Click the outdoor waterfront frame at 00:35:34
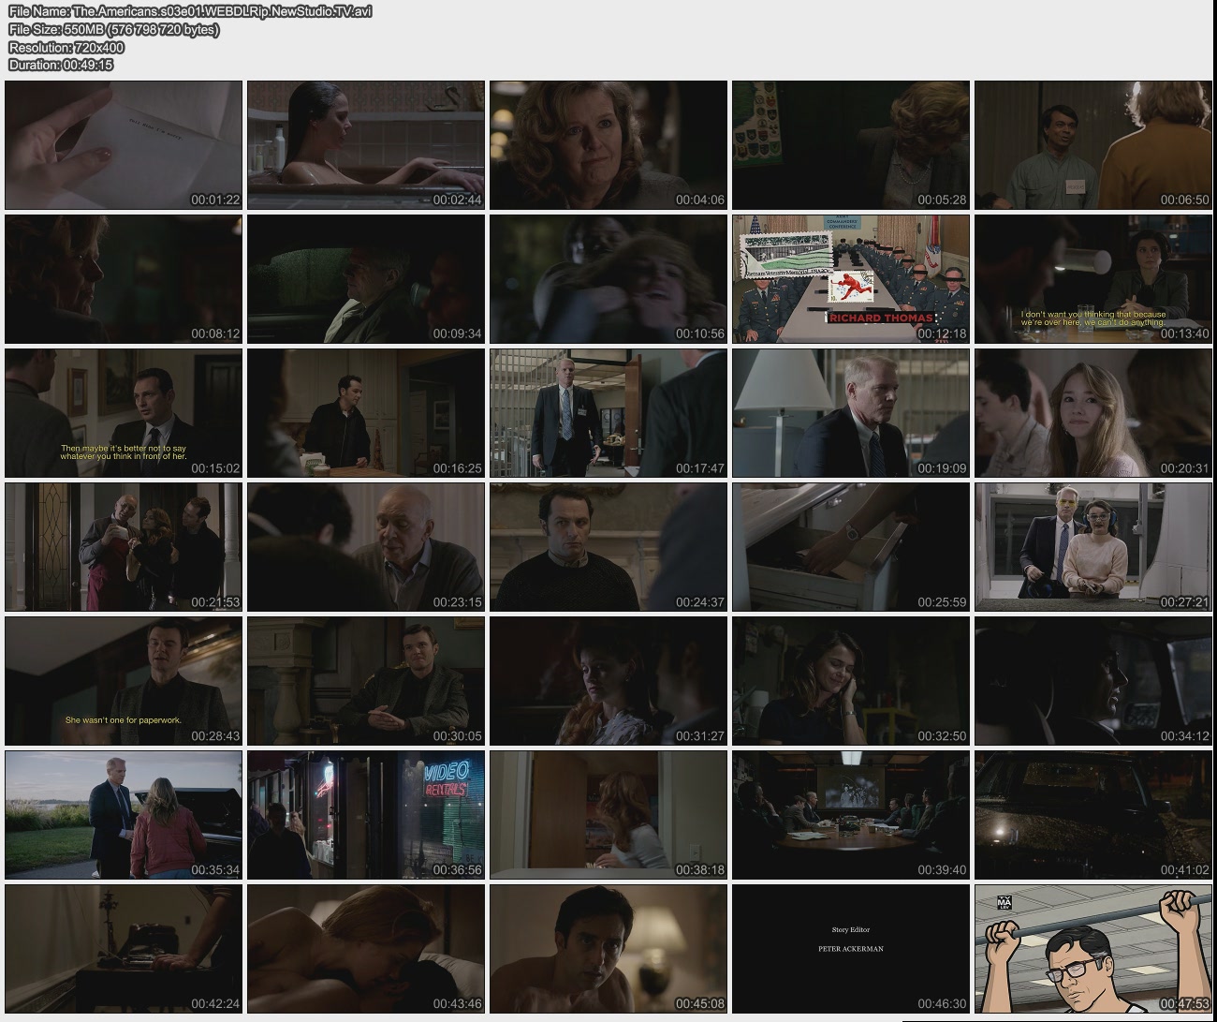 [x=124, y=815]
